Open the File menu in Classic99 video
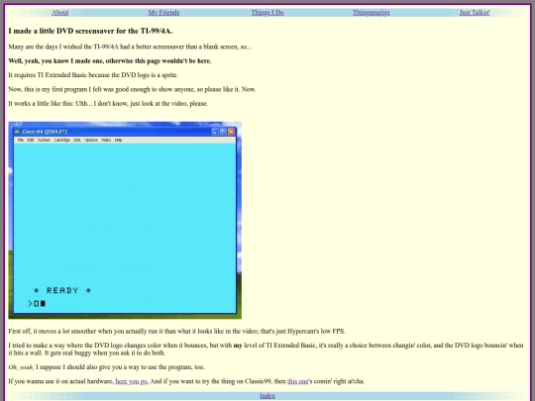Screen dimensions: 535x401 [21, 140]
